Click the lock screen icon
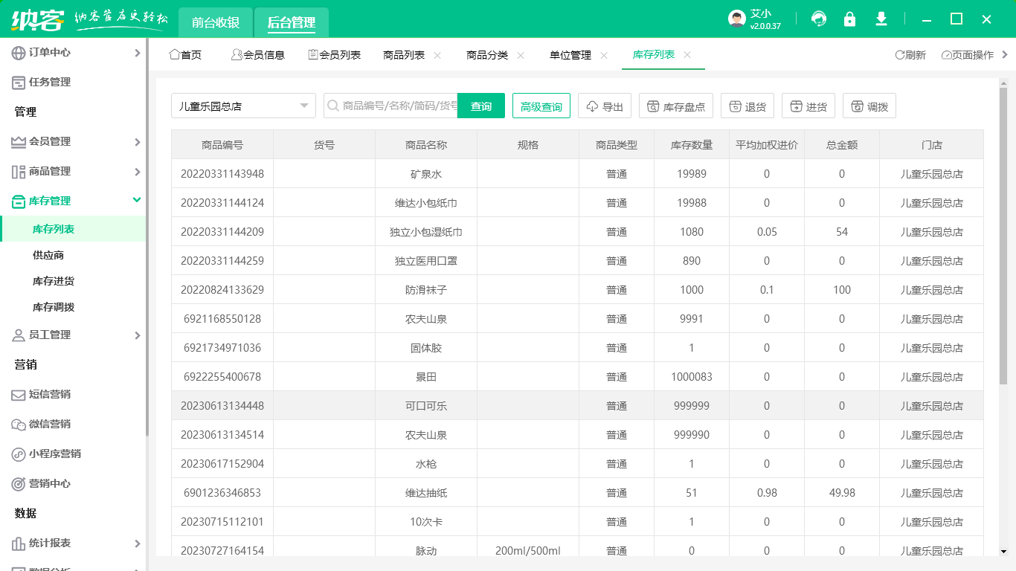 [849, 19]
